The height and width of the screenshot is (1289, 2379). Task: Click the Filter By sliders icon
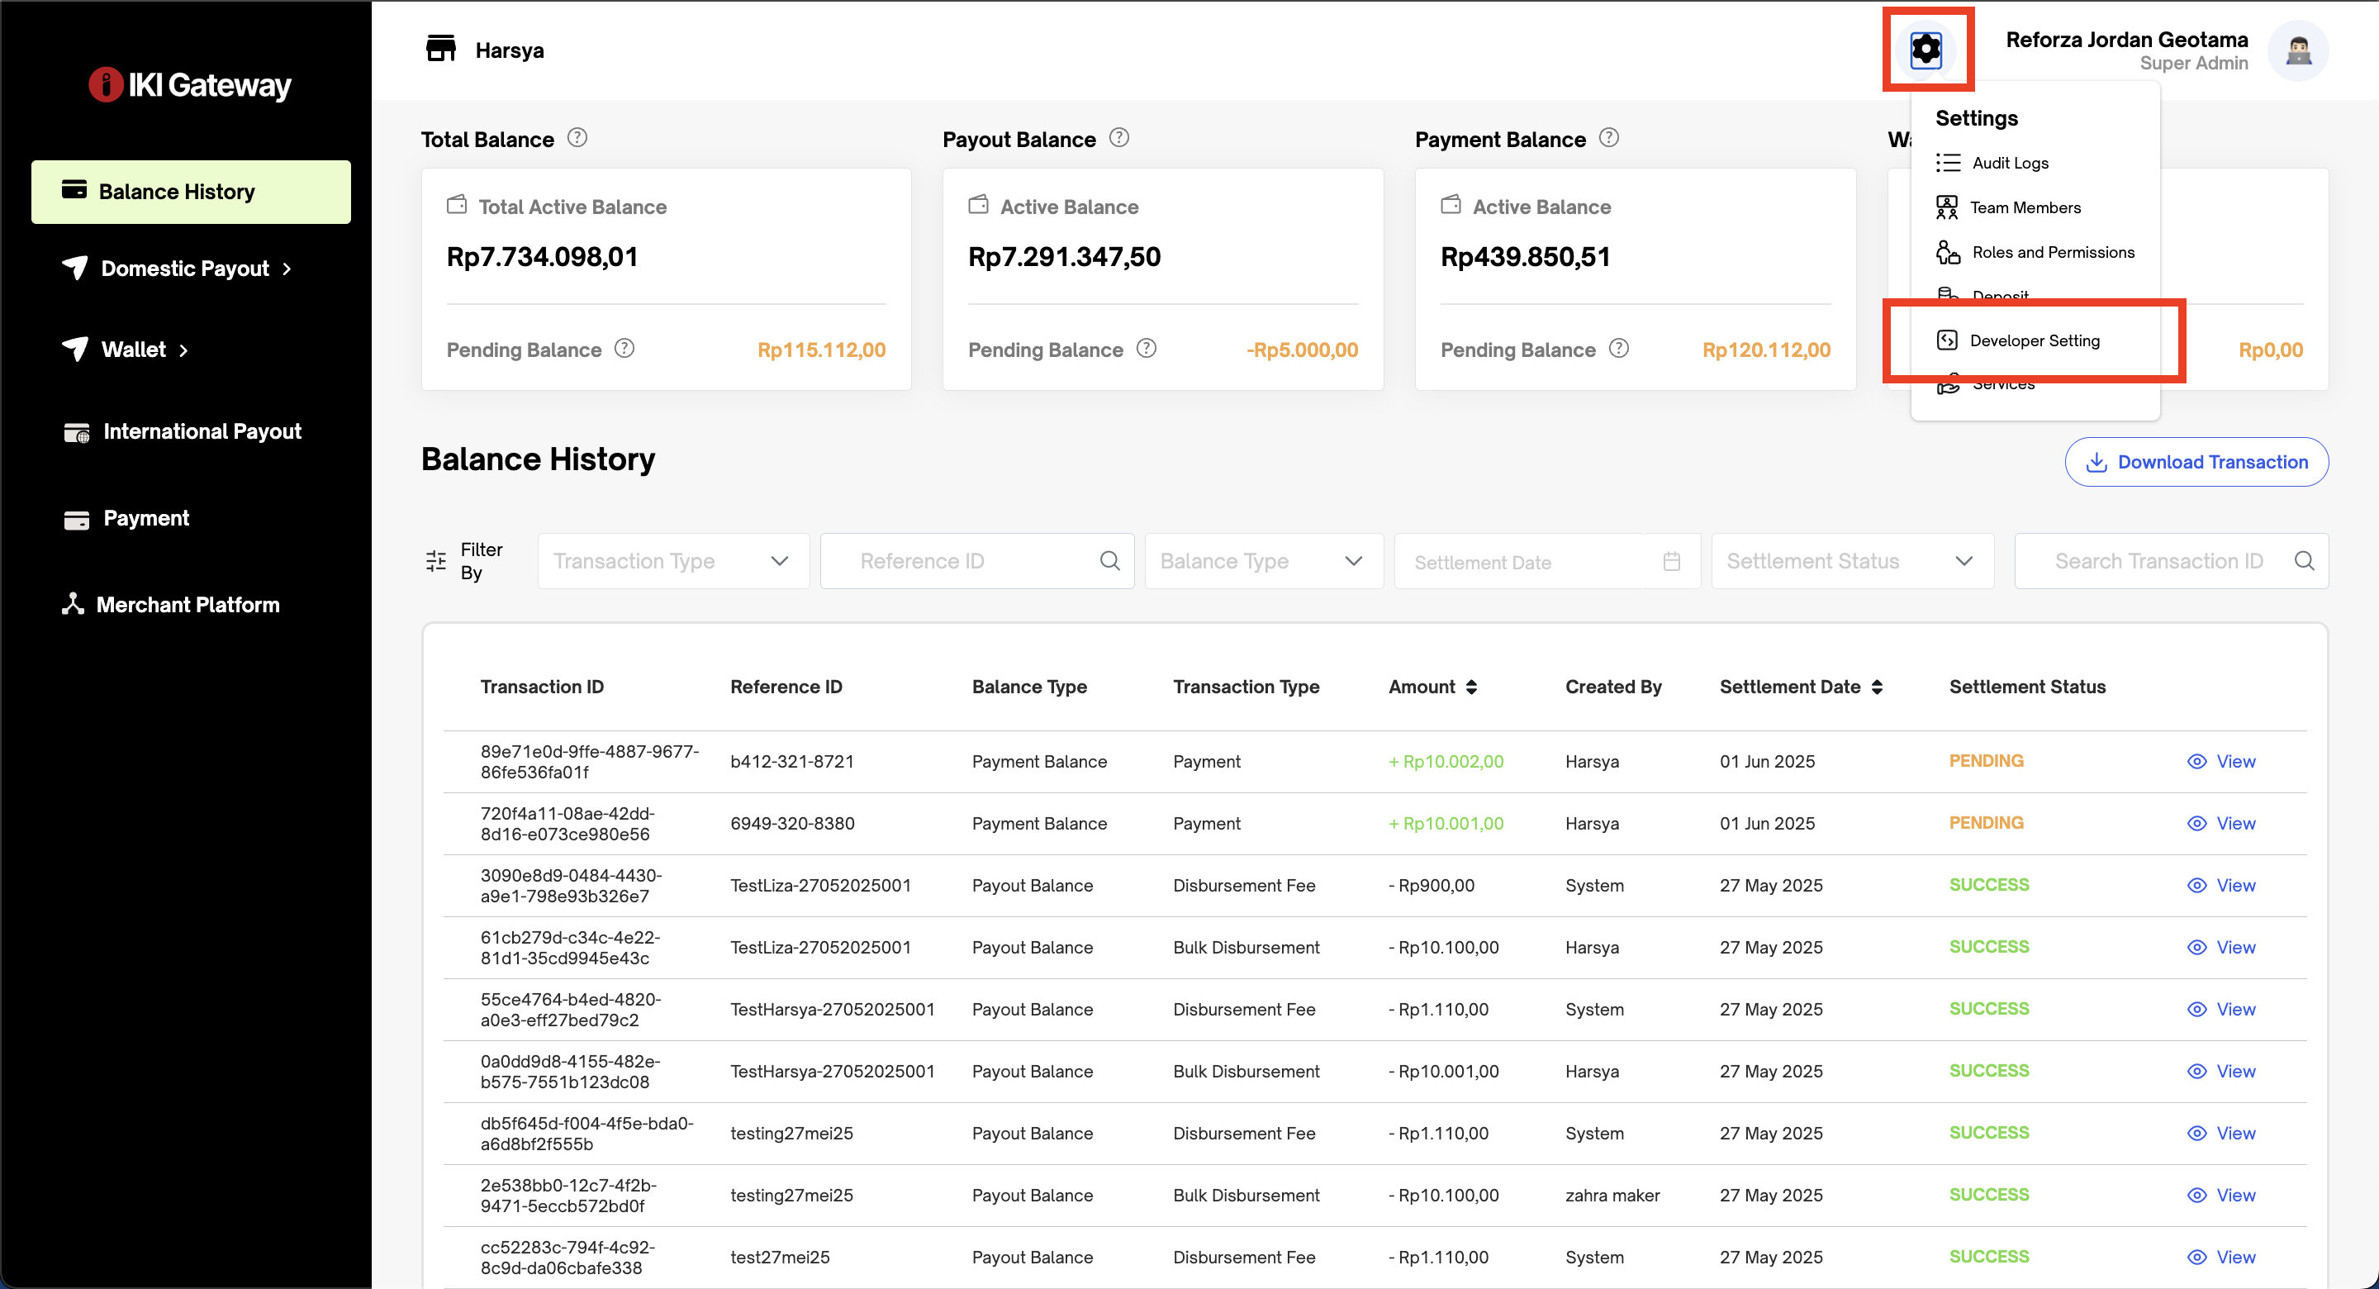click(x=436, y=561)
